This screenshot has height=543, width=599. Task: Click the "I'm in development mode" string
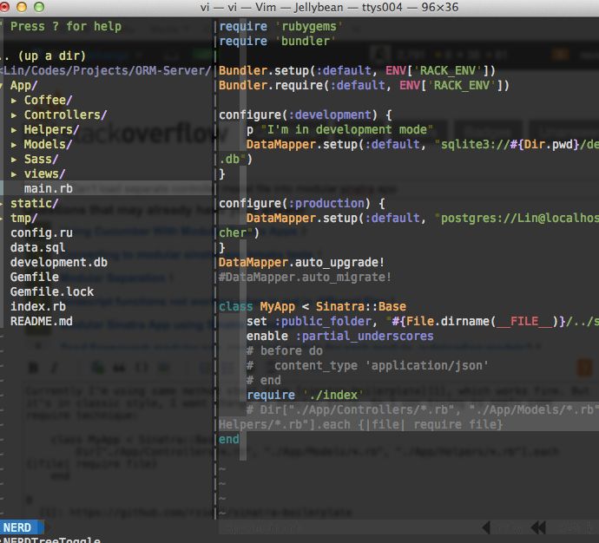pos(347,130)
